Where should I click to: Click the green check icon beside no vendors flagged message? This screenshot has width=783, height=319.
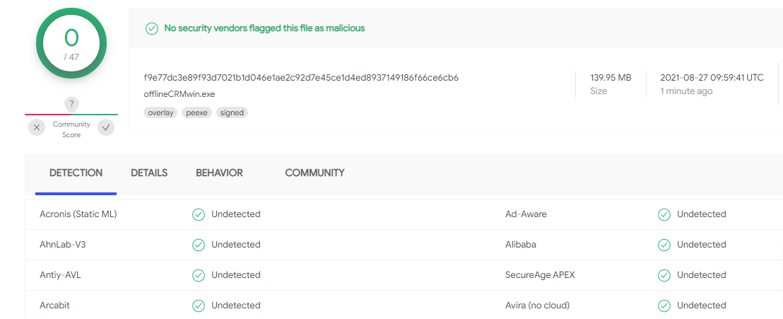point(152,28)
